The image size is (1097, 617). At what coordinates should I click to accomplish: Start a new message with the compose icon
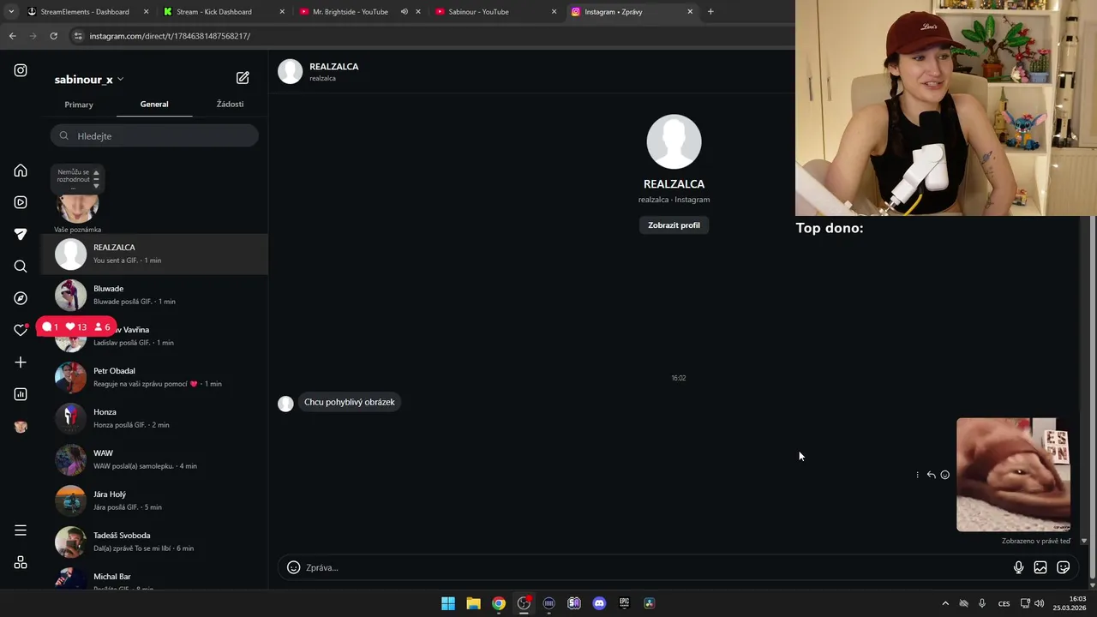pos(243,78)
